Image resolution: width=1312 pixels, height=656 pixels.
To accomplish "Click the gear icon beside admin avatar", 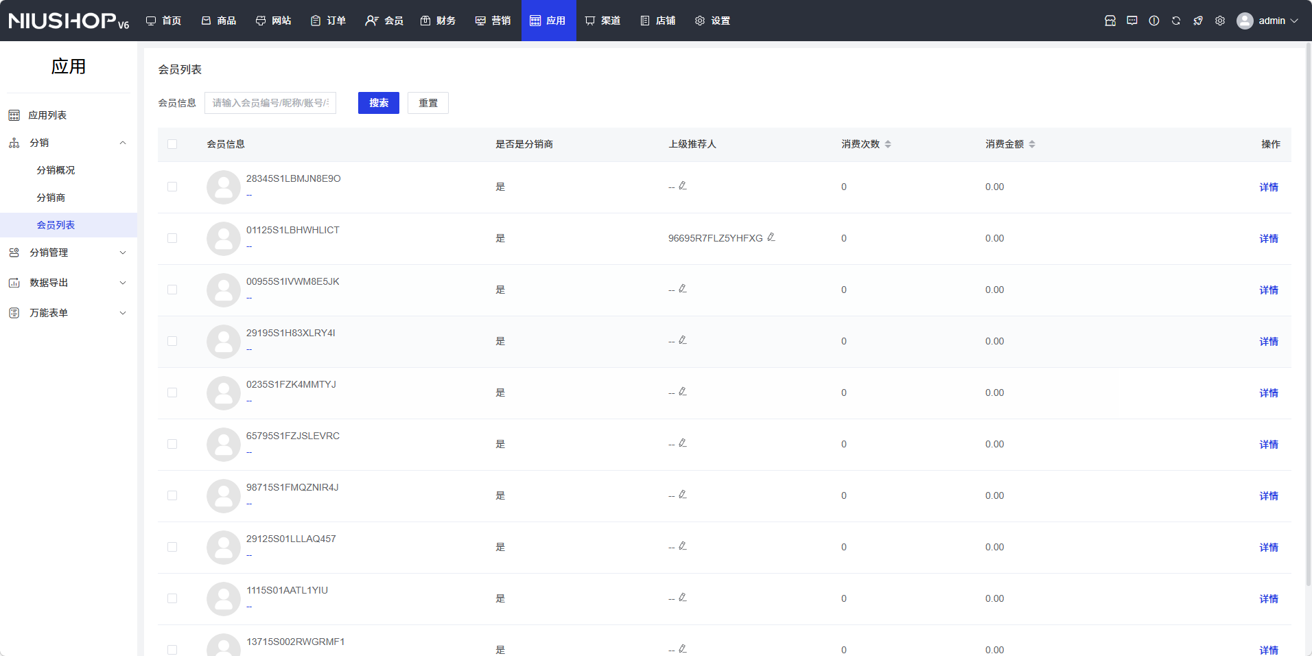I will pos(1220,21).
